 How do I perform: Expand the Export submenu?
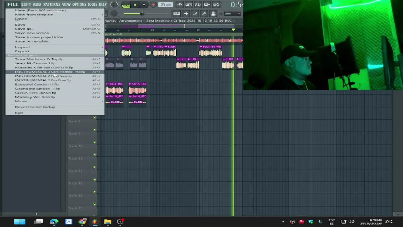[55, 51]
